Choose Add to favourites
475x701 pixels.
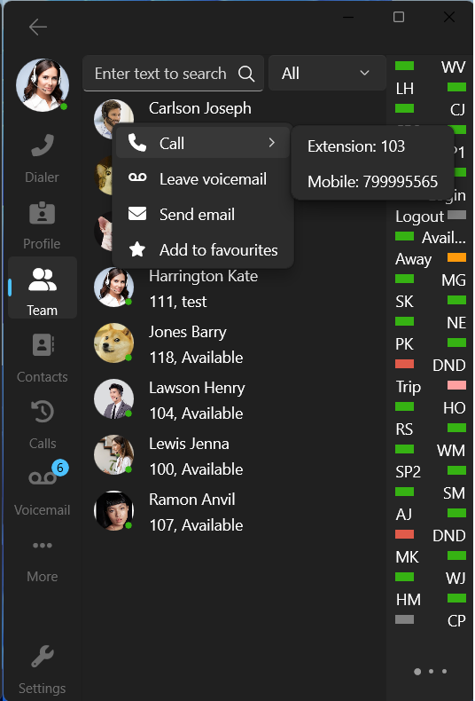coord(203,250)
